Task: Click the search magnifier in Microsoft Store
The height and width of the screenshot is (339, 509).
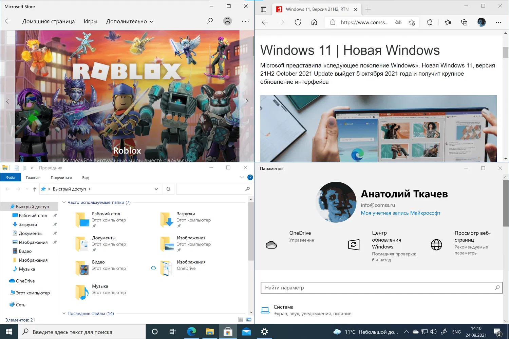Action: (x=210, y=21)
